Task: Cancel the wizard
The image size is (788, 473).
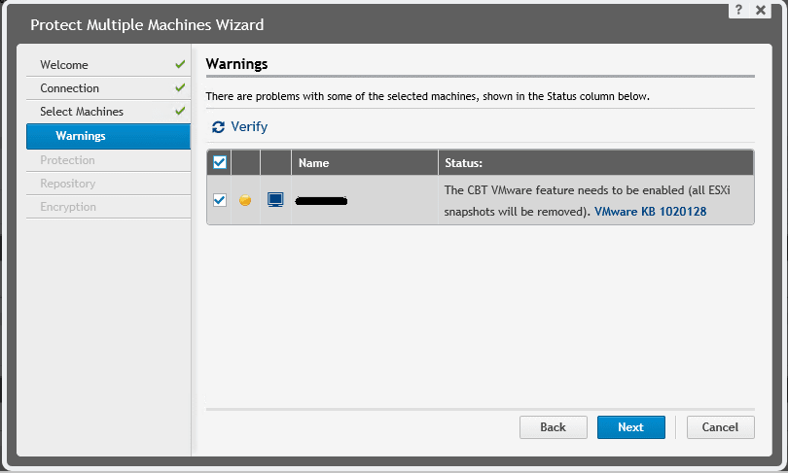Action: (x=720, y=427)
